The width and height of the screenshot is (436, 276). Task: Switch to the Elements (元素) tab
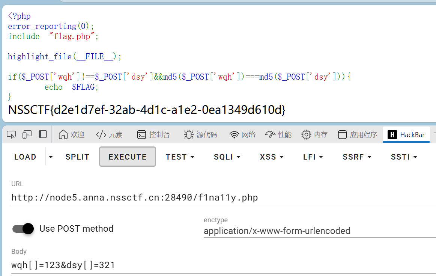[x=109, y=135]
